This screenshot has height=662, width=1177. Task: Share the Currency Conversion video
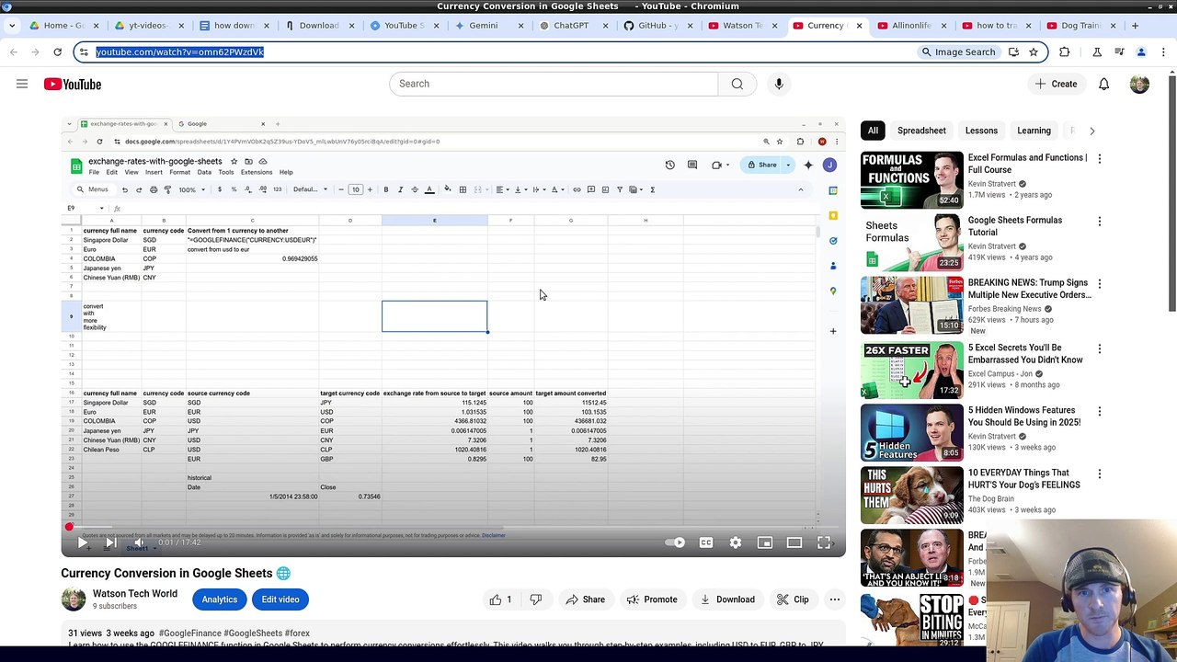coord(585,599)
